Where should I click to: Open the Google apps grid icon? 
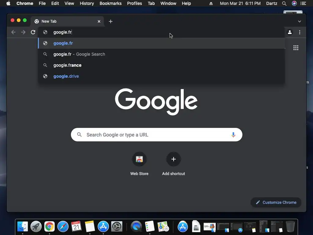point(296,48)
